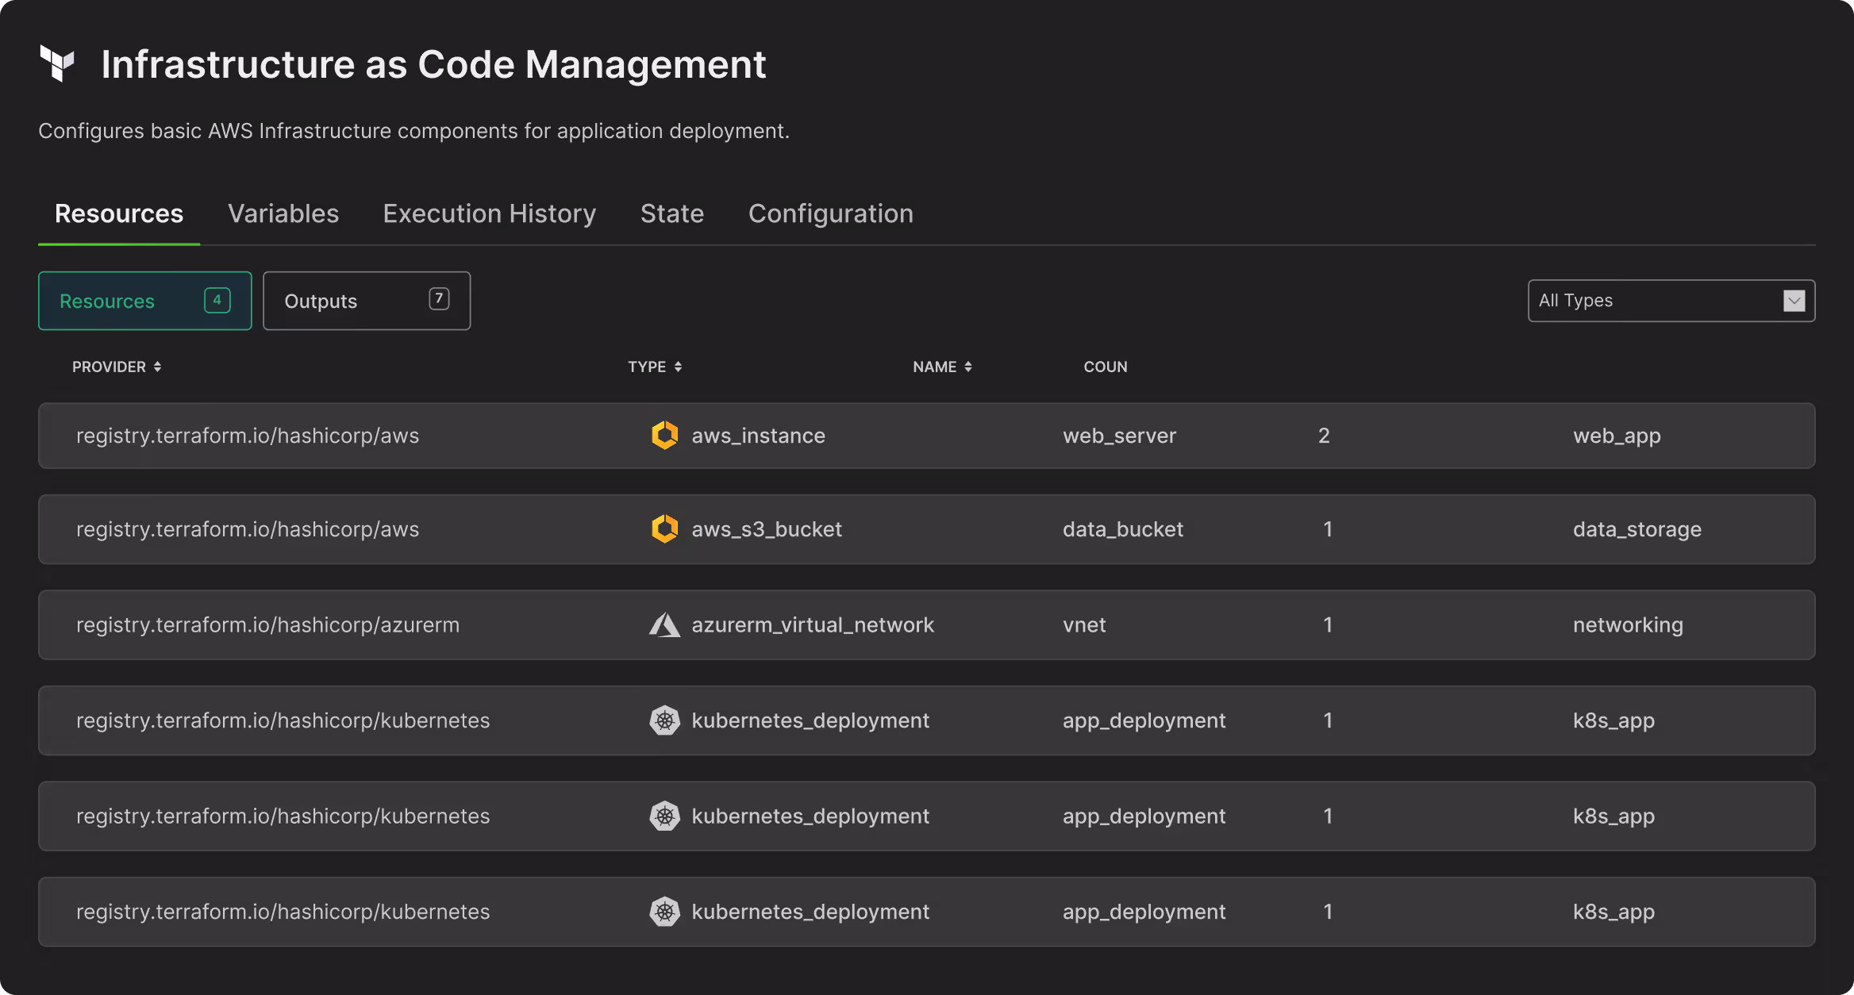Click the data_storage module cell
Image resolution: width=1854 pixels, height=995 pixels.
1637,529
